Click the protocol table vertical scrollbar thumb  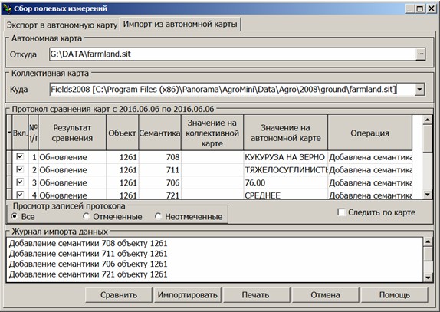[428, 139]
